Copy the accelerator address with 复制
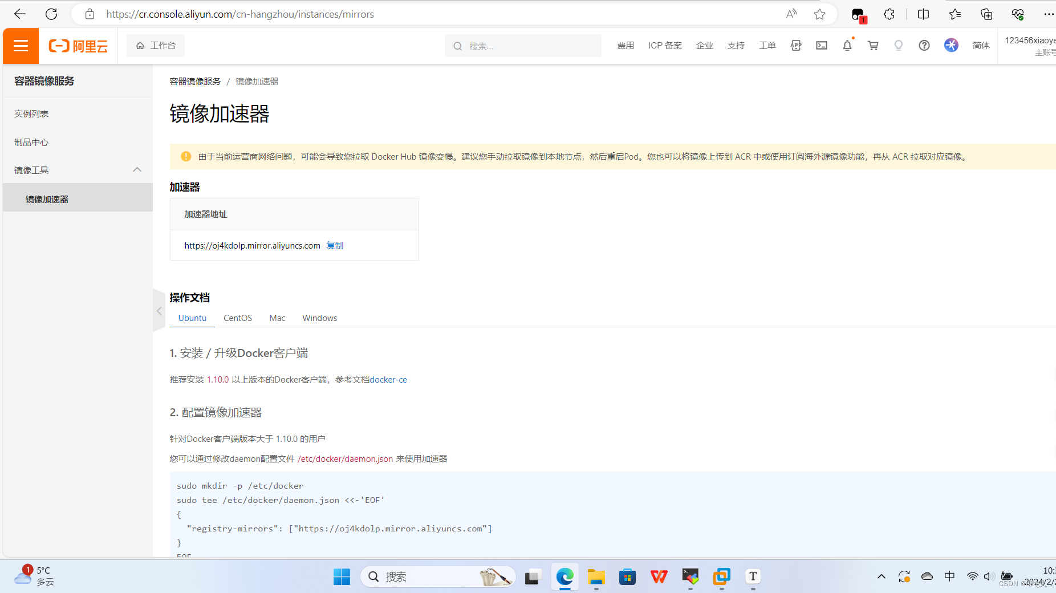 pos(335,246)
